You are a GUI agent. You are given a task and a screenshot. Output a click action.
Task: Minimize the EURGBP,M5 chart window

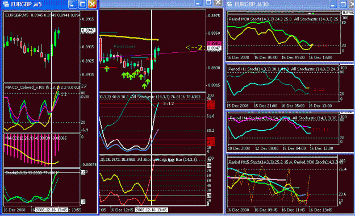[72, 4]
